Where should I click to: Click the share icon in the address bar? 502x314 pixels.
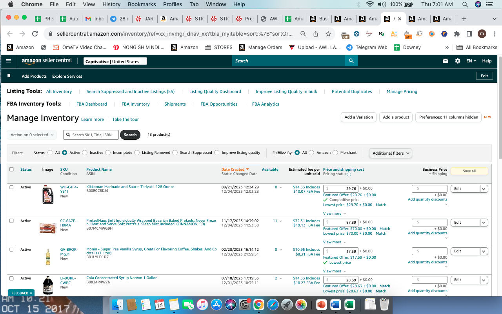pyautogui.click(x=316, y=34)
